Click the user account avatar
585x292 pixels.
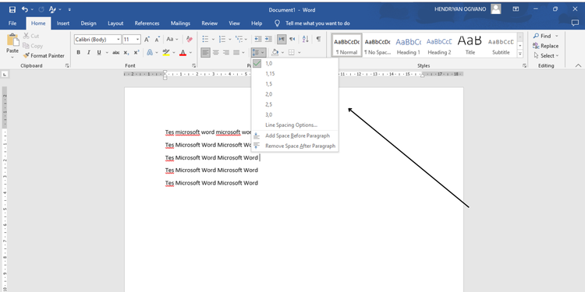(496, 9)
